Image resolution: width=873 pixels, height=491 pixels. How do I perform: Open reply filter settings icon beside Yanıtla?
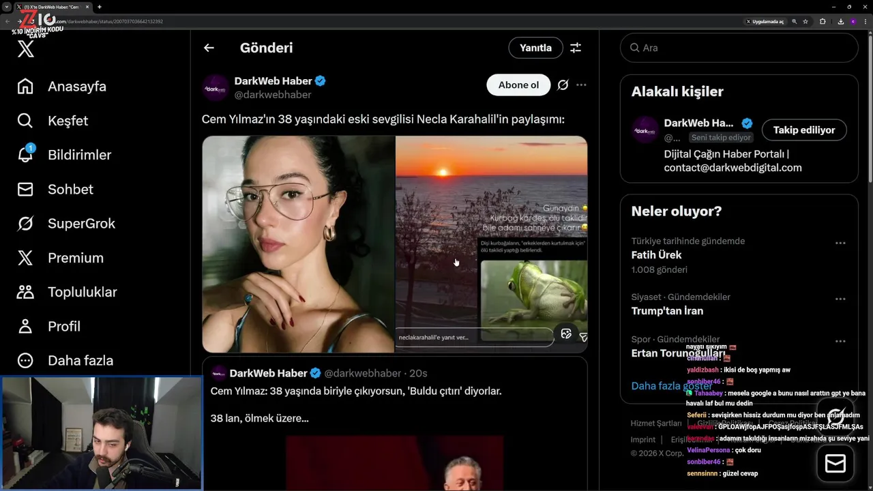[x=576, y=48]
